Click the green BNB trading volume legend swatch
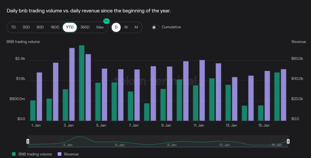The height and width of the screenshot is (158, 311). (x=14, y=154)
